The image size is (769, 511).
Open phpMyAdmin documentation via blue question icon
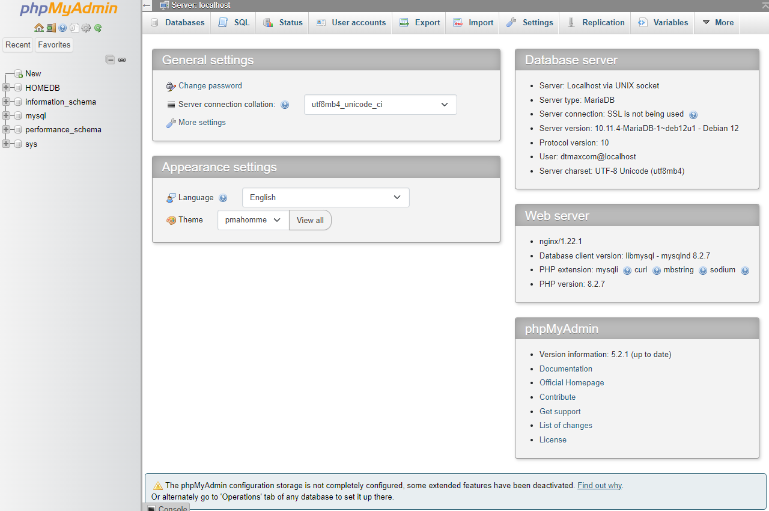tap(62, 28)
